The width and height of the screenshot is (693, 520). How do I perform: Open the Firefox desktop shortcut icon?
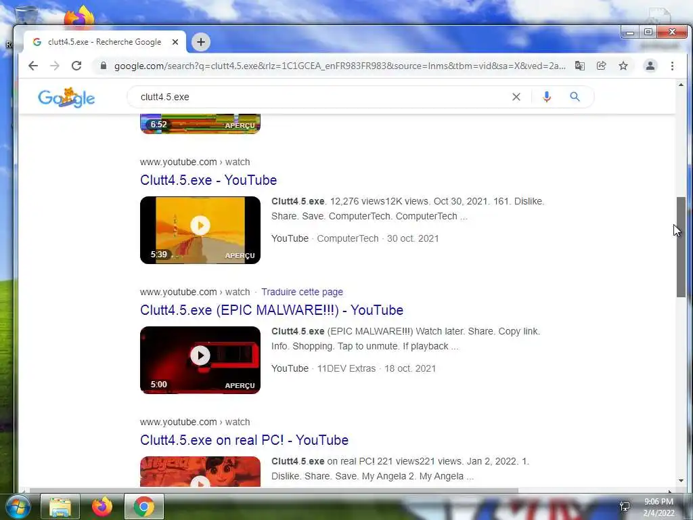pos(79,17)
